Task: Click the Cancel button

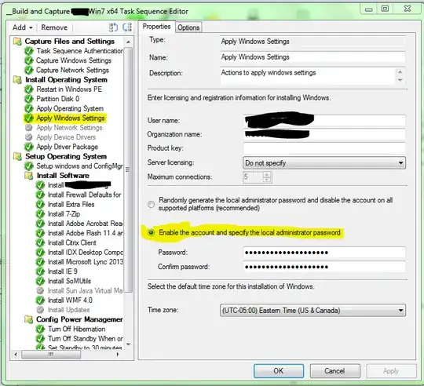Action: pyautogui.click(x=334, y=371)
